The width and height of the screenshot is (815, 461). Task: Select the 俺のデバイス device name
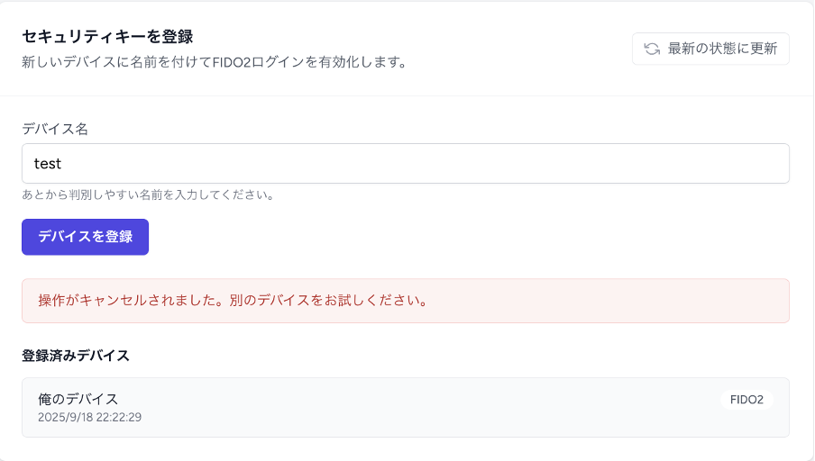[x=78, y=399]
